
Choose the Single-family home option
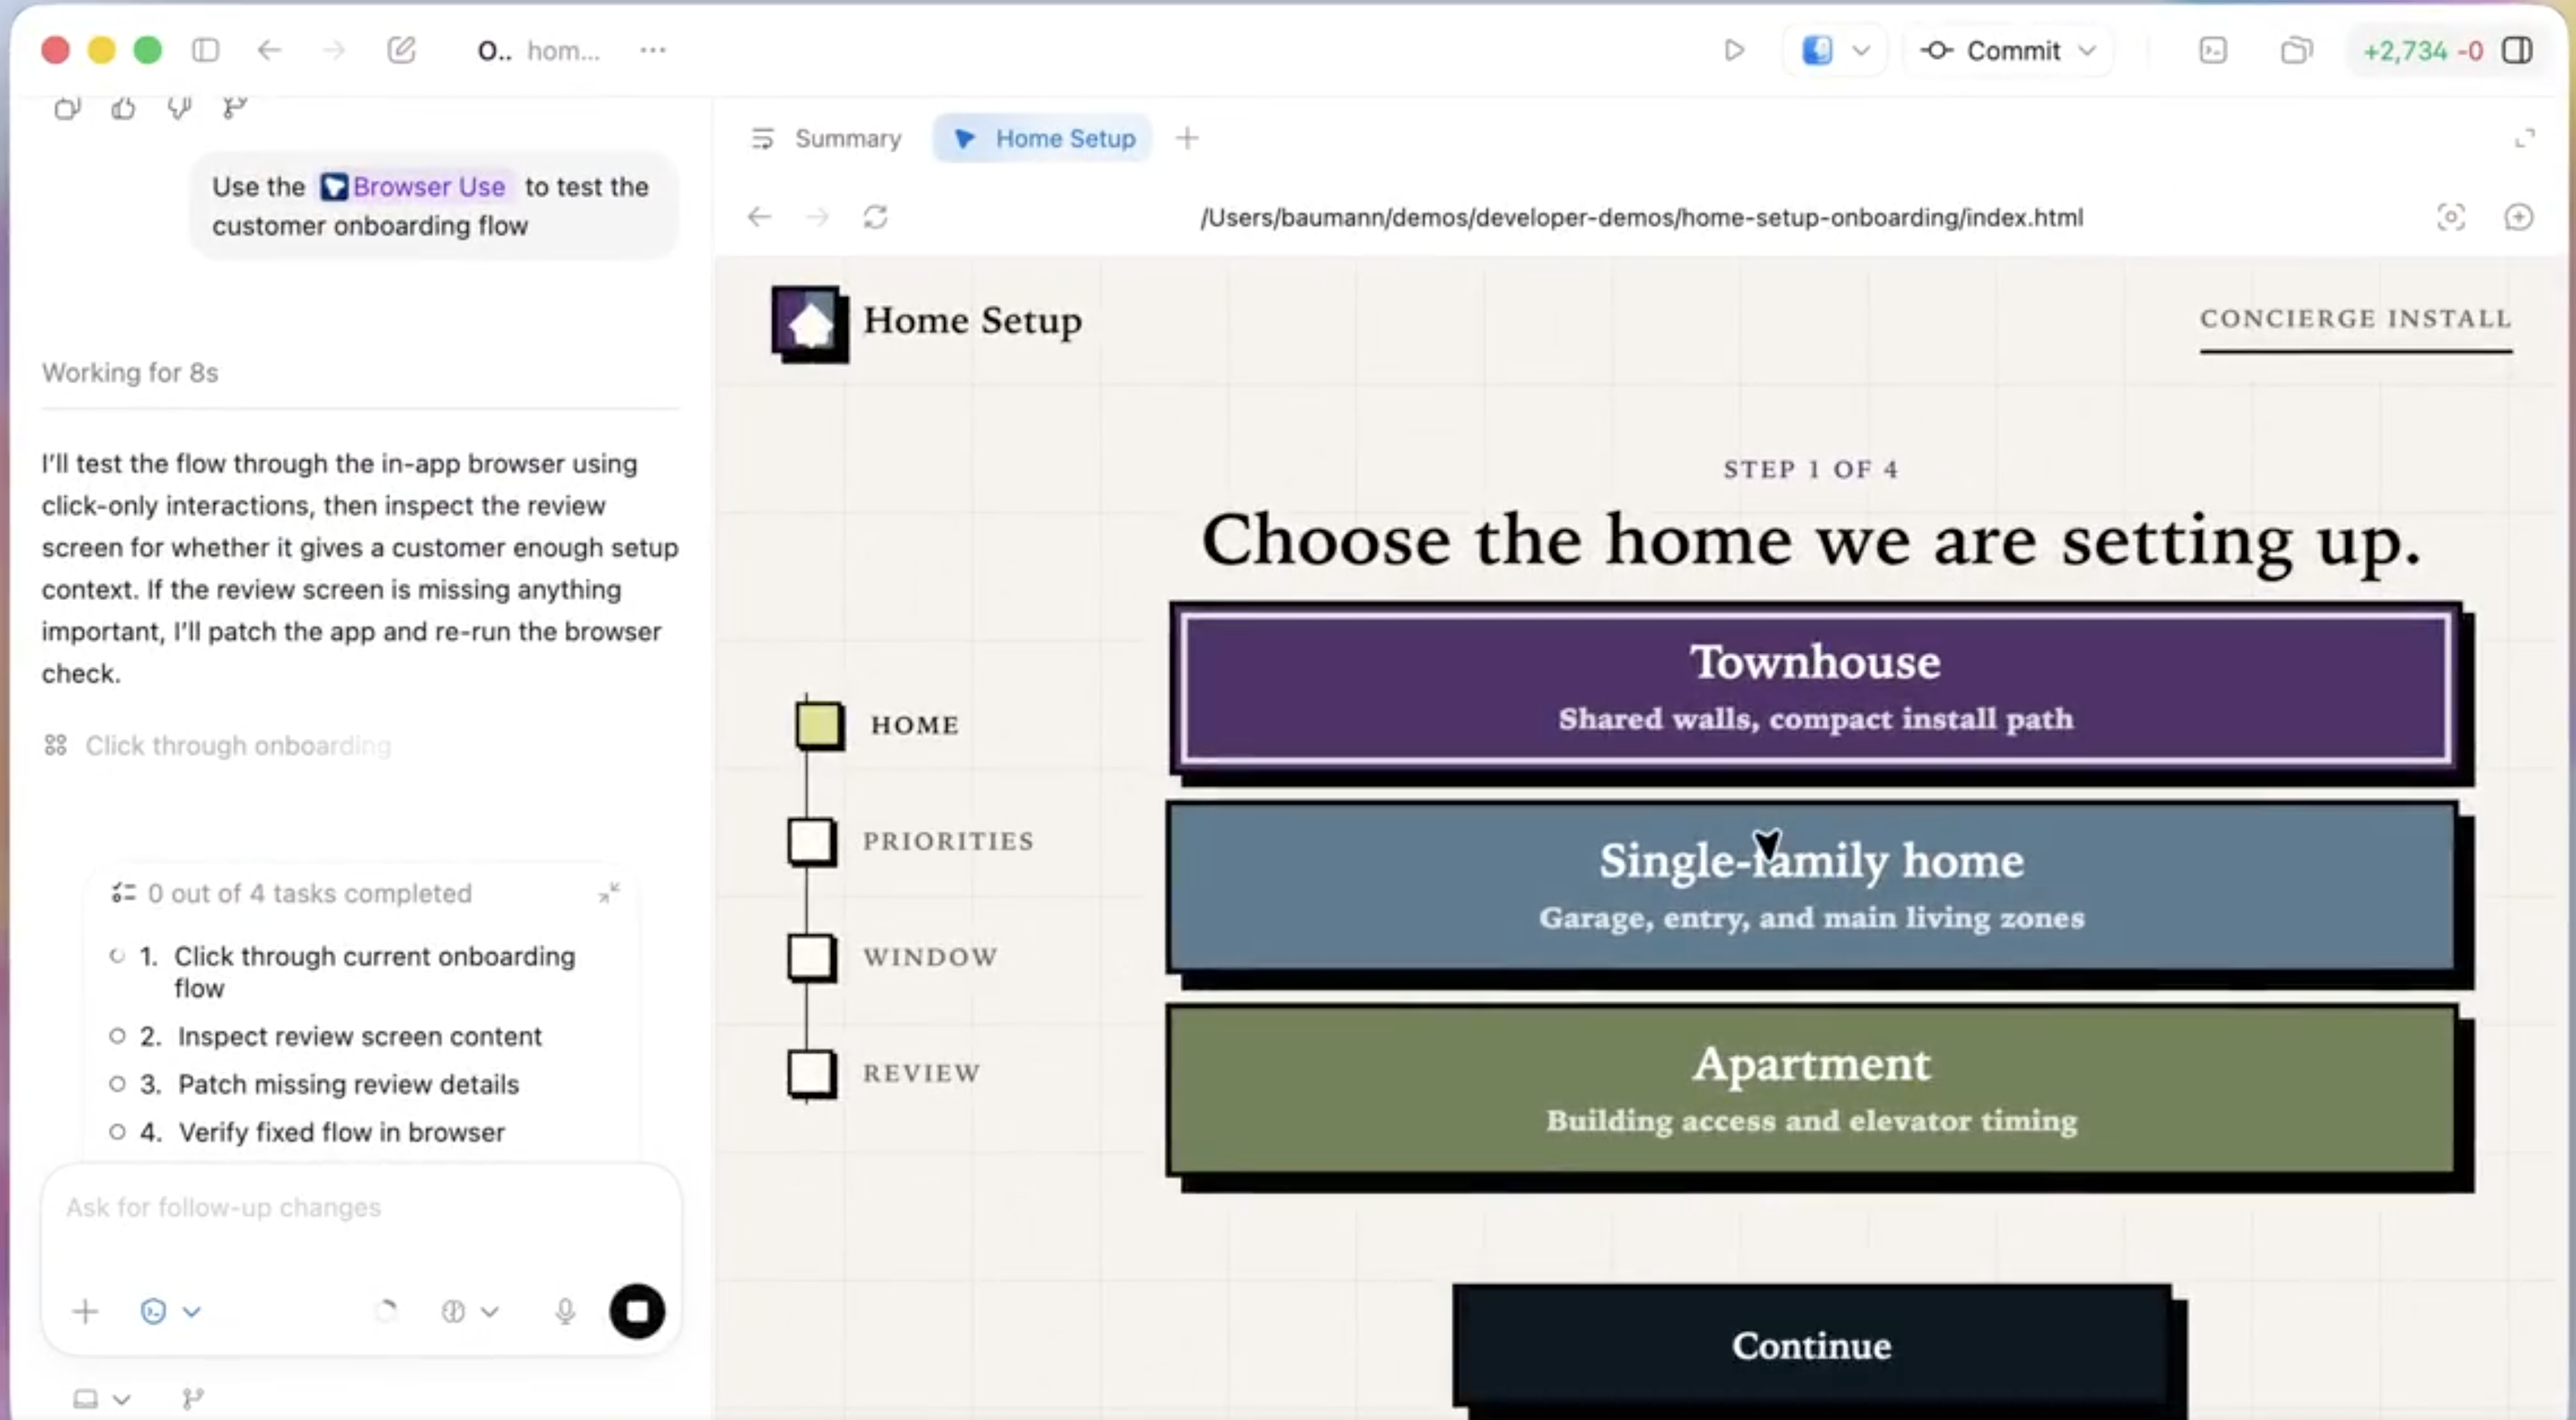tap(1810, 886)
